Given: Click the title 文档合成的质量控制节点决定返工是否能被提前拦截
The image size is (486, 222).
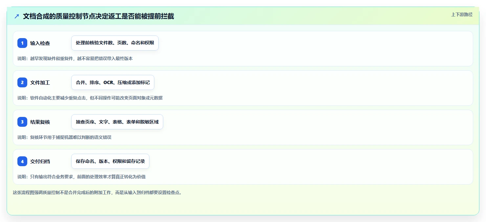Looking at the screenshot, I should coord(99,16).
